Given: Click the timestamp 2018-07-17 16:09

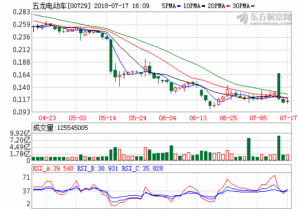Looking at the screenshot, I should (121, 6).
